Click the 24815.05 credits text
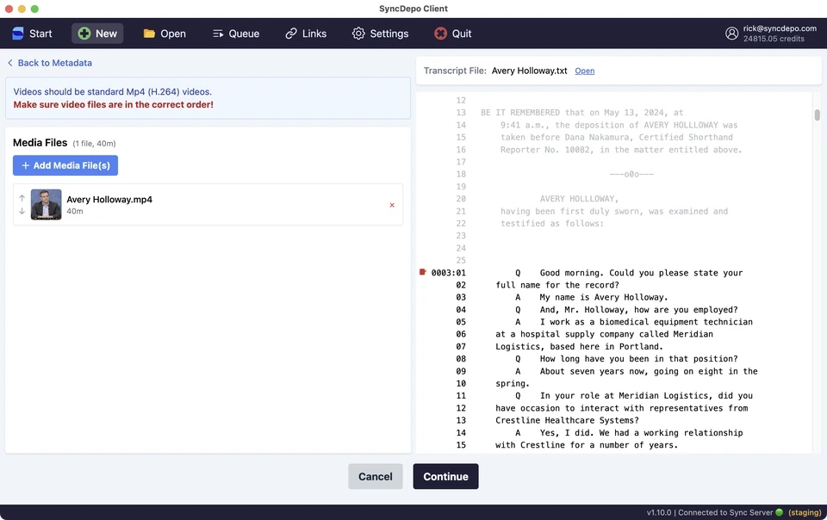 point(774,39)
